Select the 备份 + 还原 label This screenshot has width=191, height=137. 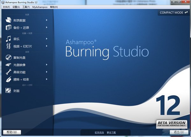pyautogui.click(x=21, y=28)
